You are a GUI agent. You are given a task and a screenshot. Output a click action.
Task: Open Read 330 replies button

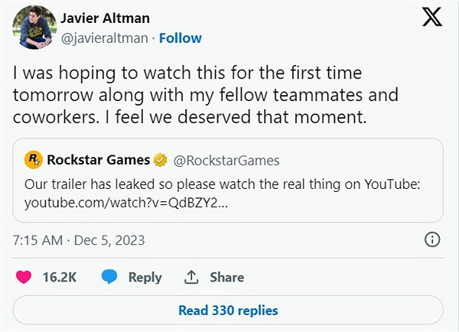click(x=228, y=311)
